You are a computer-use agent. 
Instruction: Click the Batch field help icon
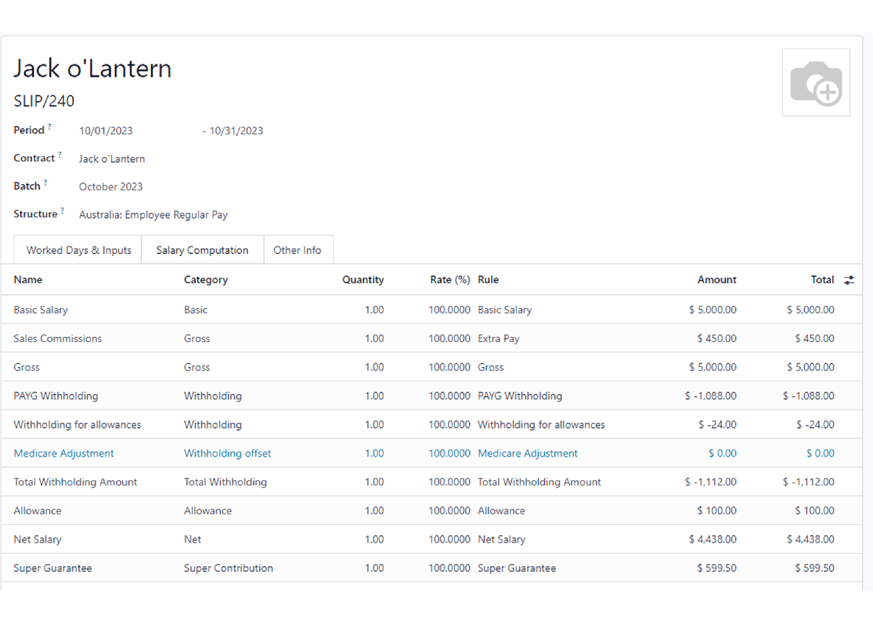[46, 181]
